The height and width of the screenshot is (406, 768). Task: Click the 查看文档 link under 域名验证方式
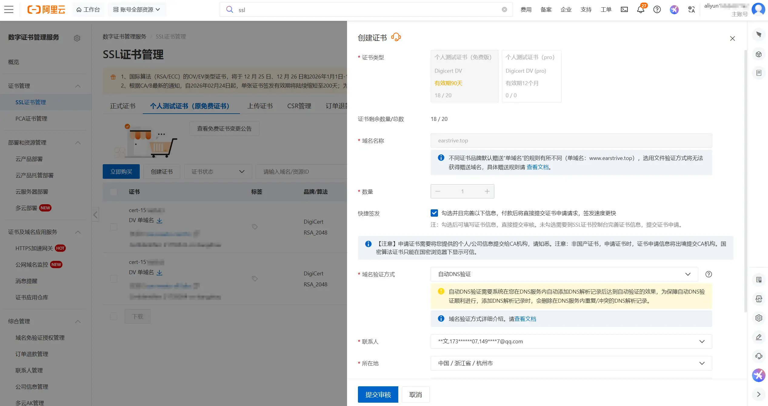coord(525,319)
